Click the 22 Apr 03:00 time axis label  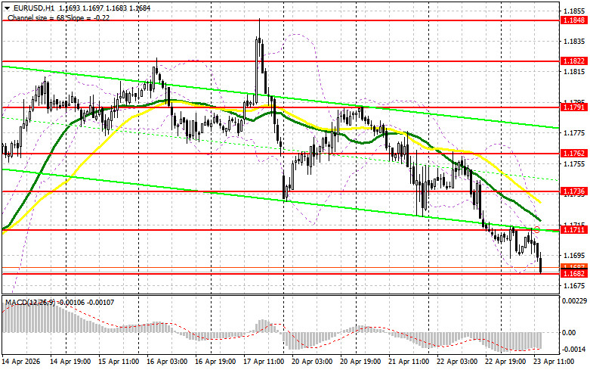tap(457, 362)
